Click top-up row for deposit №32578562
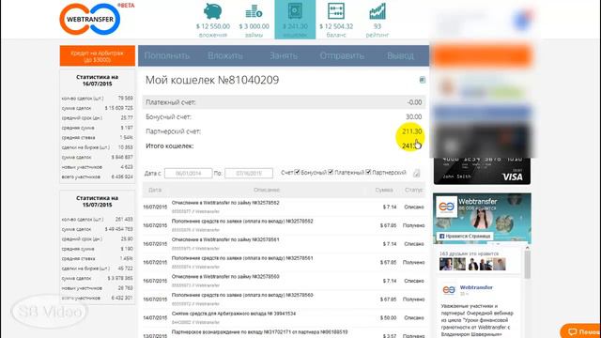This screenshot has height=338, width=601. 284,225
